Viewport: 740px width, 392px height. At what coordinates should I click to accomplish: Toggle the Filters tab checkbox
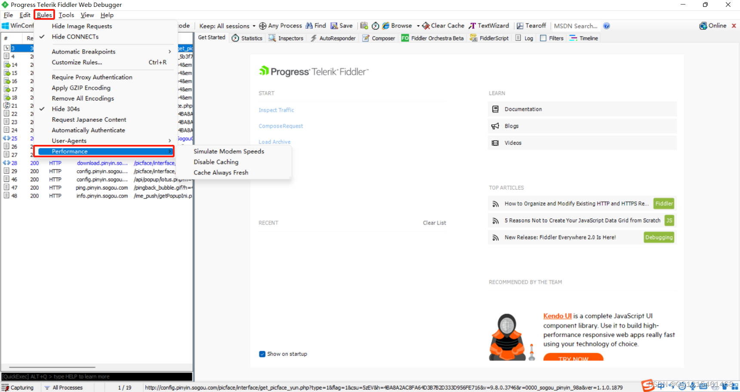543,38
